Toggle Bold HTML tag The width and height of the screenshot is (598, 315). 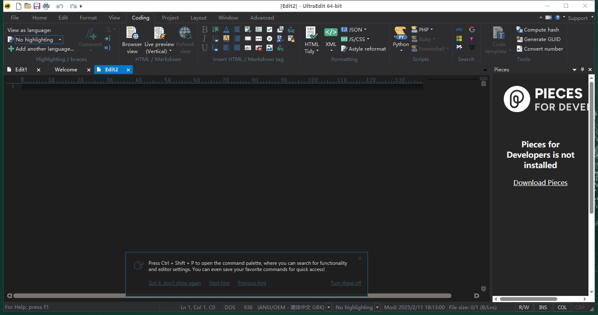click(x=205, y=29)
